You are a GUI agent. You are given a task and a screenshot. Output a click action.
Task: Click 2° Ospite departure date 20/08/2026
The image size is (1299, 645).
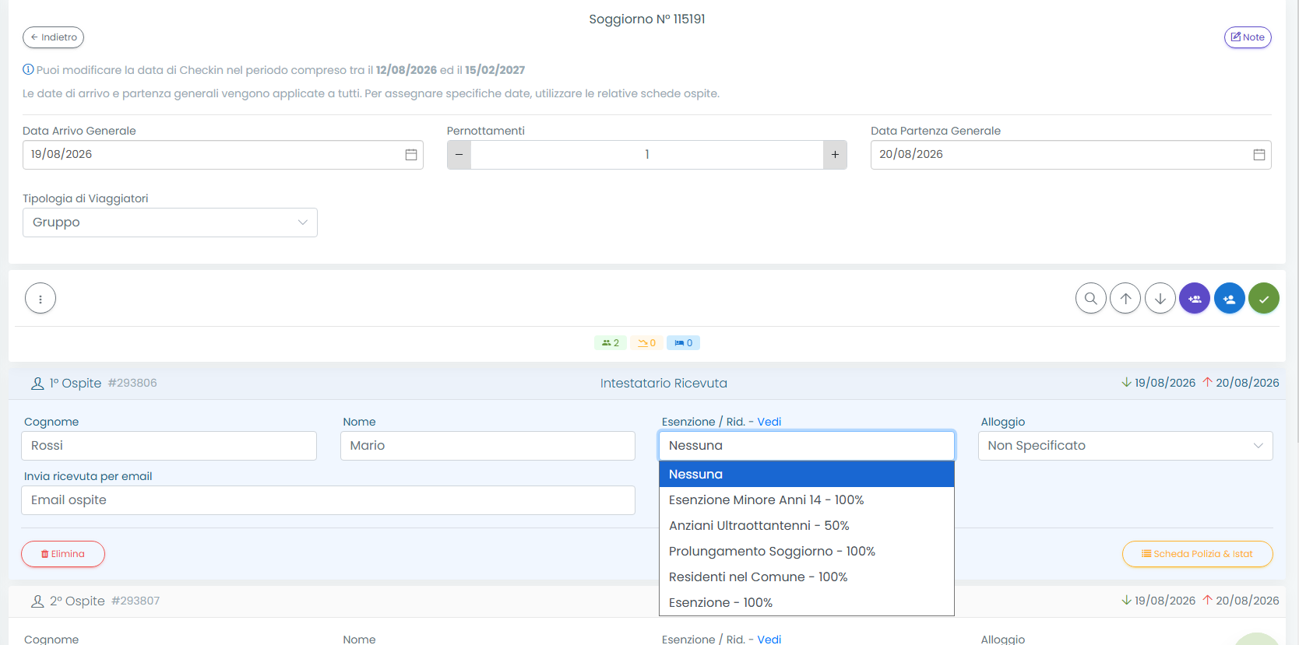point(1241,601)
